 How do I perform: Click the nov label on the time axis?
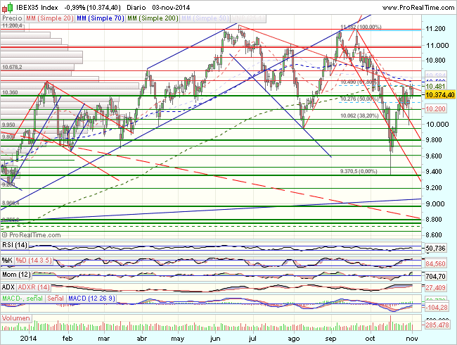pos(412,338)
